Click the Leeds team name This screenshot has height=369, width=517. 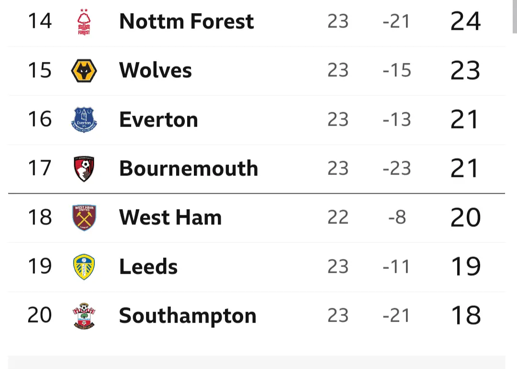click(x=148, y=267)
